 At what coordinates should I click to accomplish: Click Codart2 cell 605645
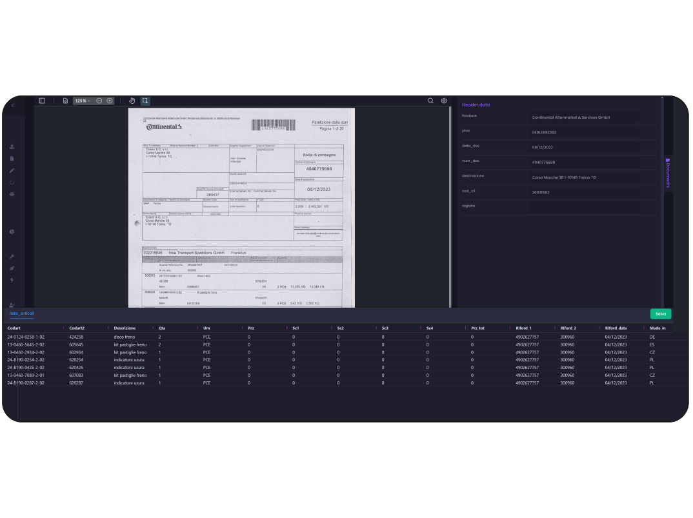(x=76, y=344)
